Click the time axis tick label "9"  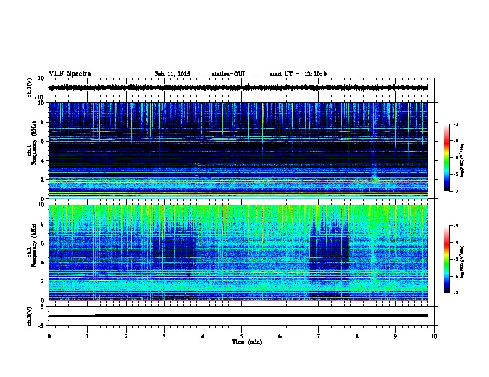coord(395,336)
